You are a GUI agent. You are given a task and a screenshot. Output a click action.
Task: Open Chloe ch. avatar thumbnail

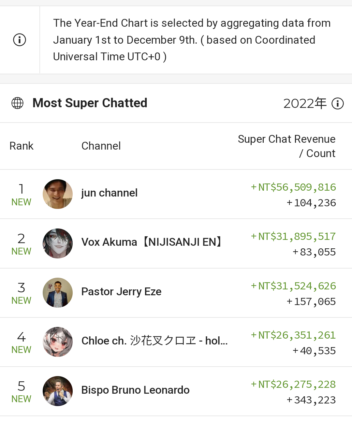58,342
